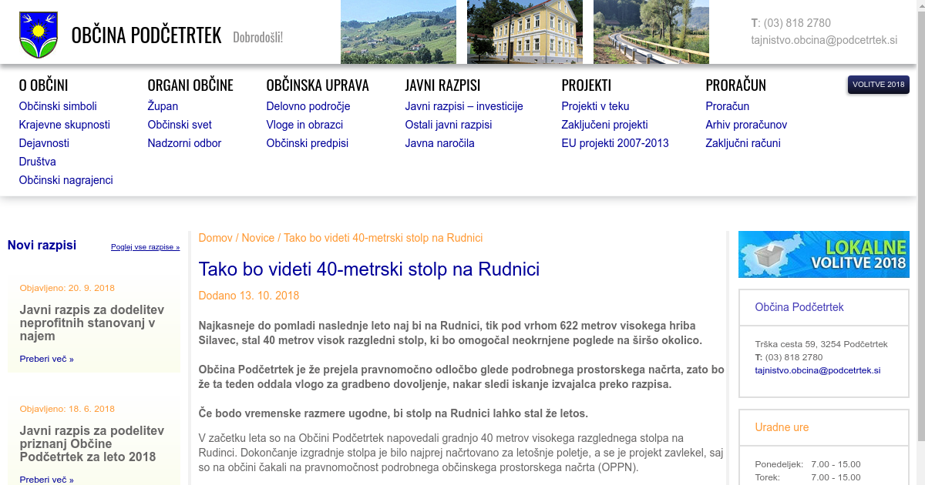925x485 pixels.
Task: Open the Lokalne Volitve 2018 banner
Action: (823, 255)
